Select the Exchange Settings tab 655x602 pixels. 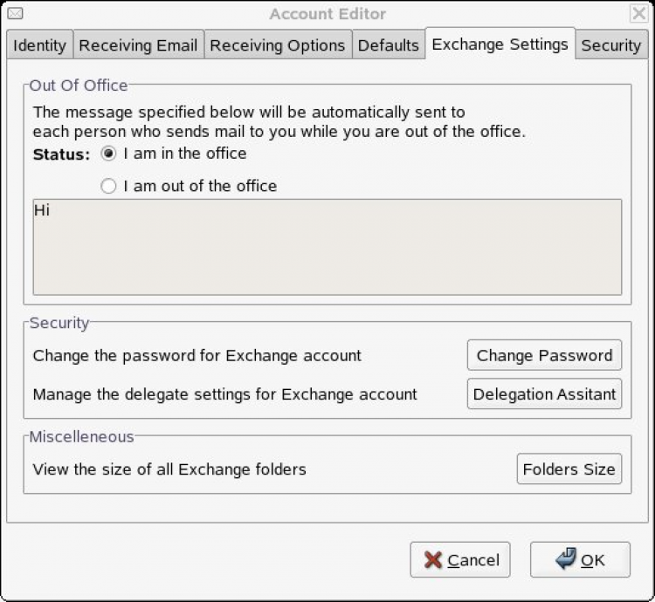[500, 44]
